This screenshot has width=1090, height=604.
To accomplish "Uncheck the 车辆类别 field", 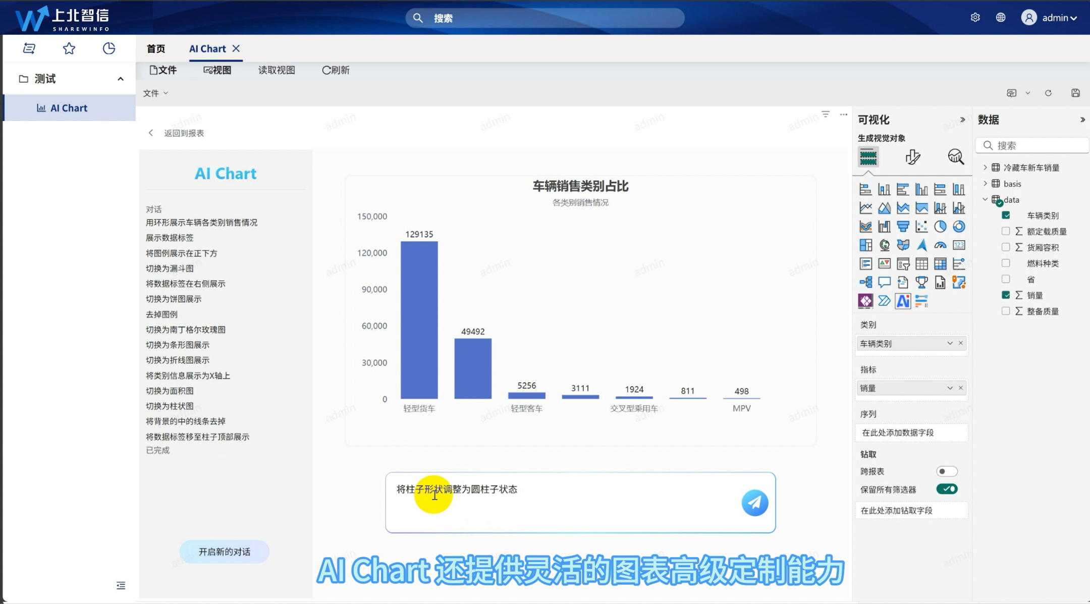I will [1006, 215].
